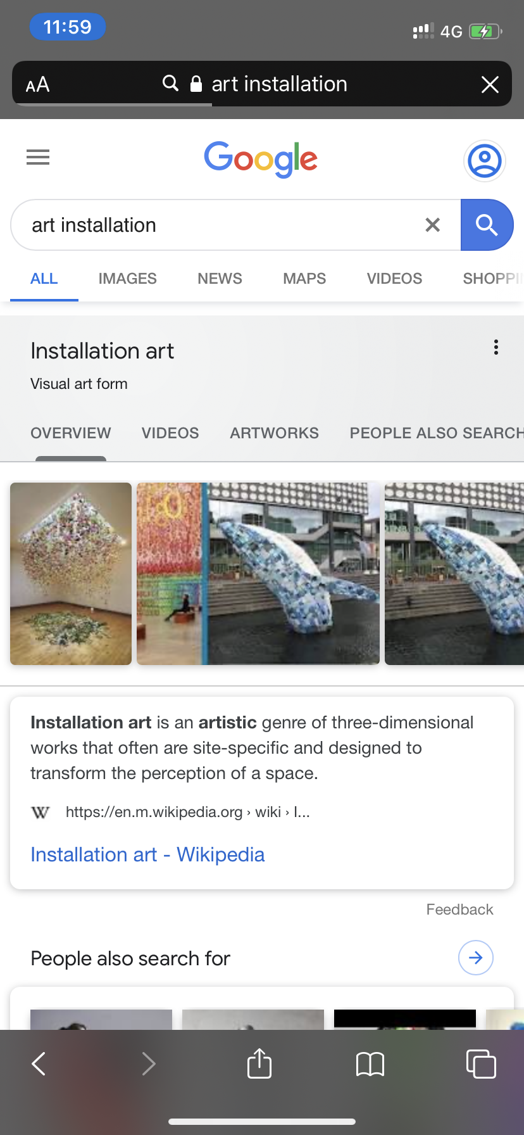
Task: Tap the Google account profile icon
Action: (x=484, y=161)
